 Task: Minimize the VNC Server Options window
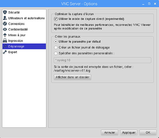(143, 4)
